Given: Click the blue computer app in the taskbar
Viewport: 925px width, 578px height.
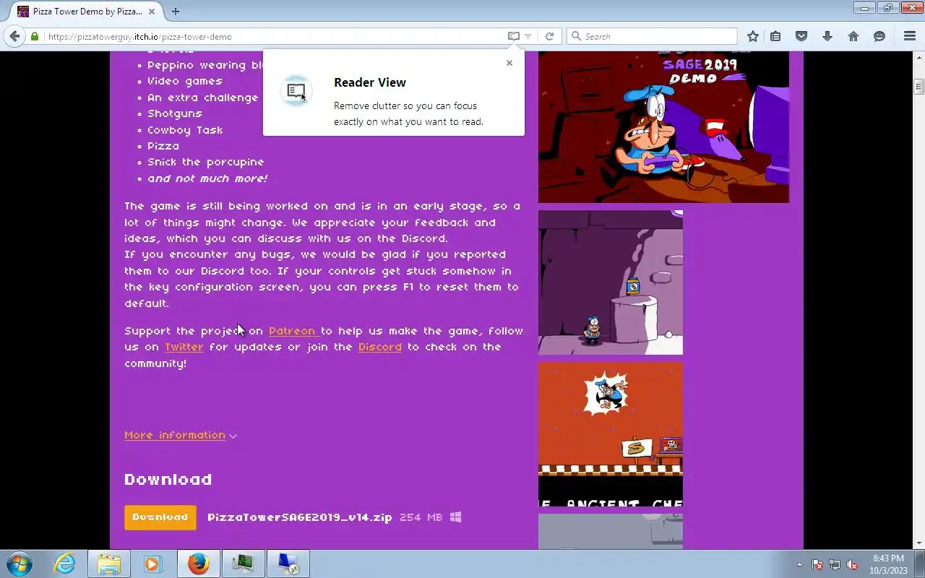Looking at the screenshot, I should click(288, 564).
